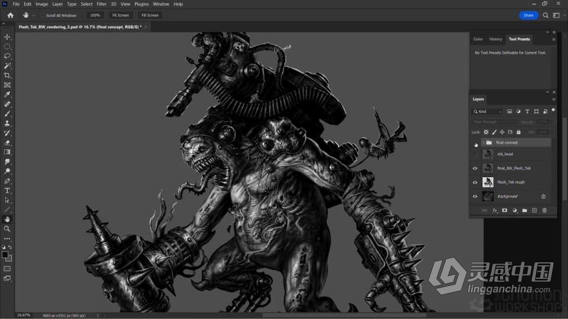Create a new group folder icon
The image size is (568, 319).
[x=525, y=210]
